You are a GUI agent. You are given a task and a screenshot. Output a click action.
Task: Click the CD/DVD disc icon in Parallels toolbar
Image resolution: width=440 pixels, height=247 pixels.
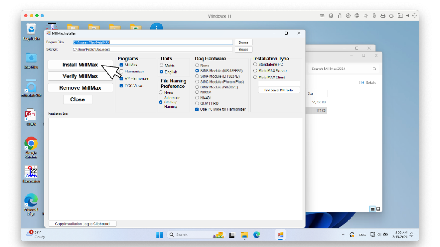(348, 16)
